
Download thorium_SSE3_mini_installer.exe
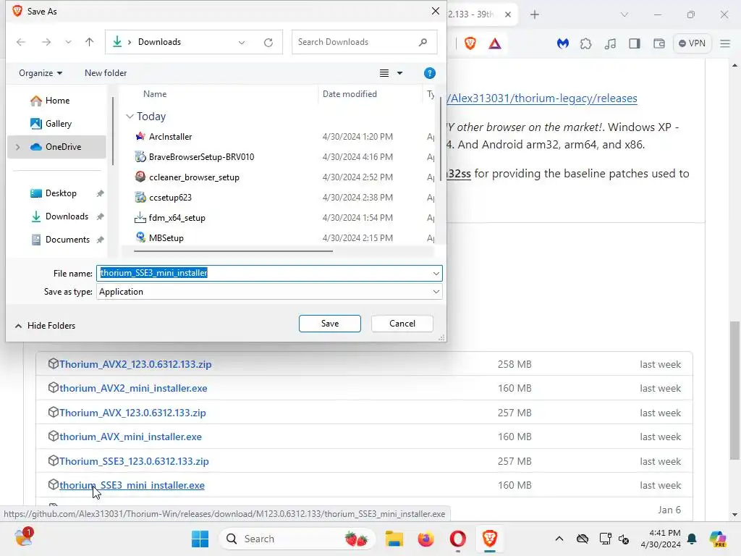(x=132, y=486)
